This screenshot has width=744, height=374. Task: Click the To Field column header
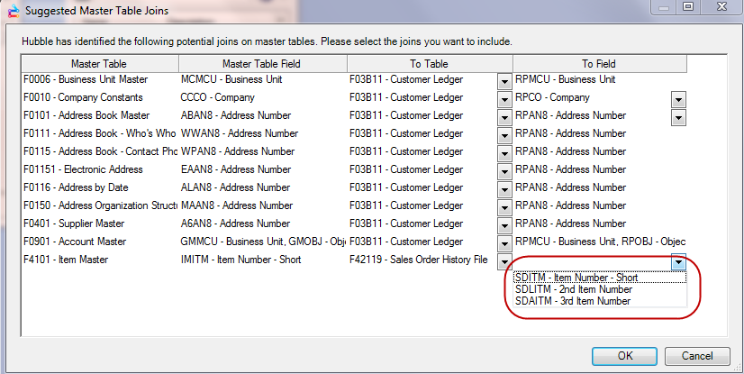click(599, 64)
